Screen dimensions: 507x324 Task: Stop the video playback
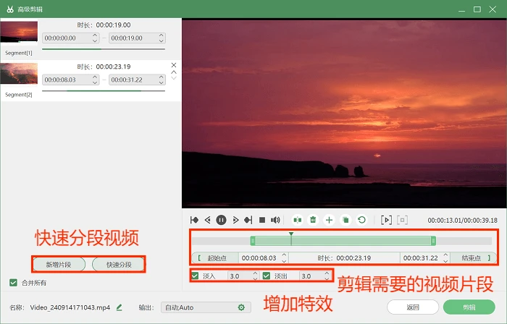pos(262,220)
